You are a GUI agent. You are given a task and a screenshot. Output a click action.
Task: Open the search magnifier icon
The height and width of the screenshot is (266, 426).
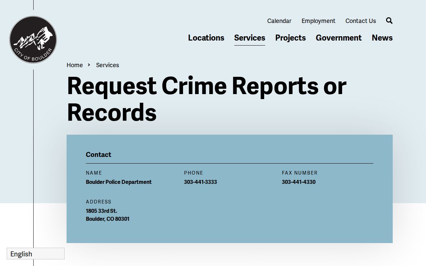(389, 21)
